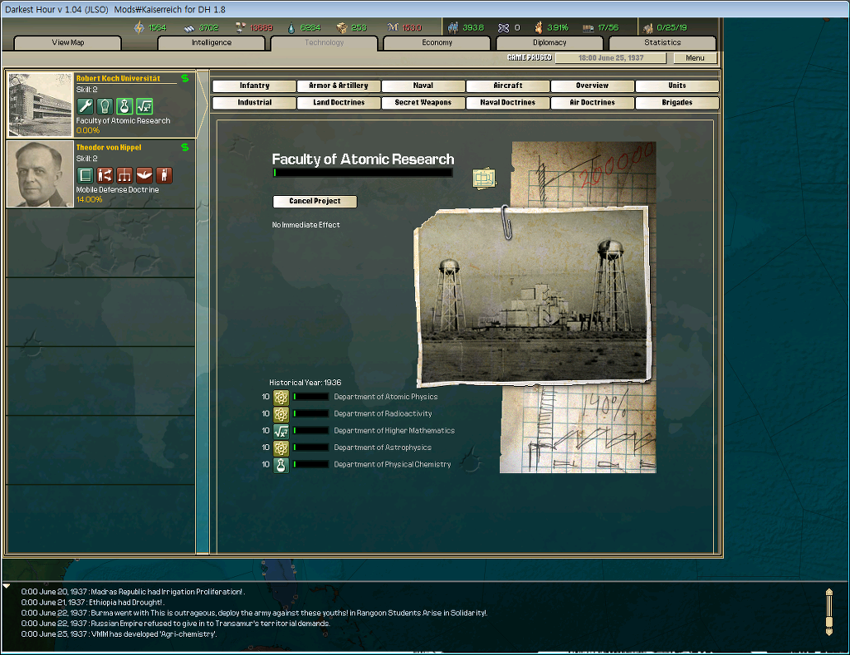Click the square-root mathematics icon under Robert Koch Universität
The width and height of the screenshot is (850, 655).
[x=144, y=106]
